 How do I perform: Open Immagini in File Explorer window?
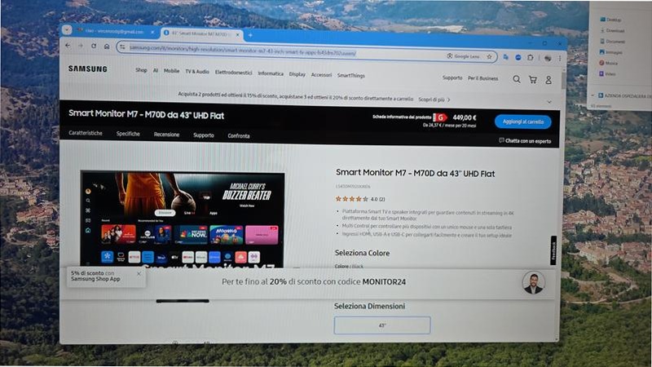[x=611, y=52]
